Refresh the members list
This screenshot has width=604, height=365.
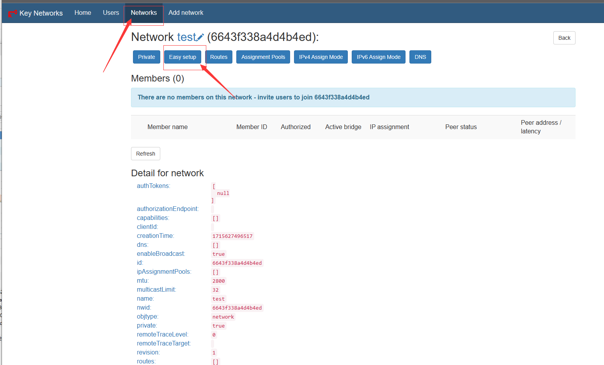(145, 154)
